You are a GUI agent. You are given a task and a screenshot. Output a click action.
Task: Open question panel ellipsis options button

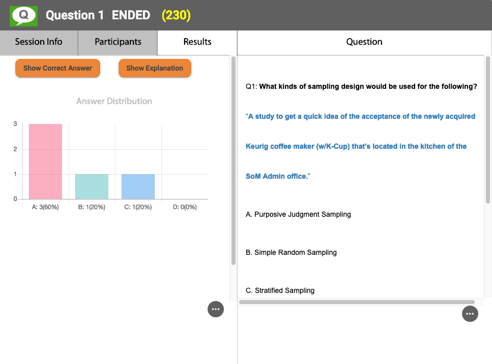pos(470,314)
